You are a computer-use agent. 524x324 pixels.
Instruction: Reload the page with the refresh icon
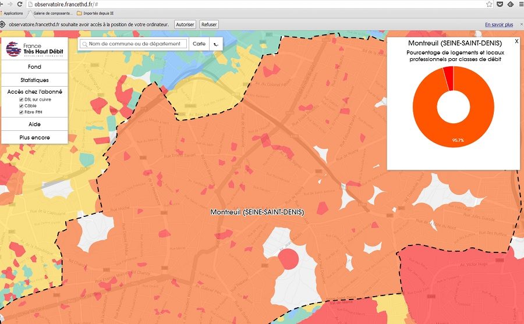20,4
